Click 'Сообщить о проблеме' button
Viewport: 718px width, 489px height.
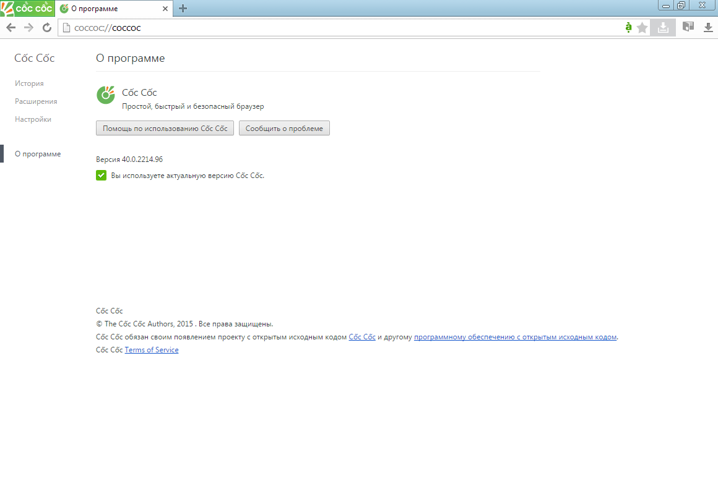click(284, 128)
